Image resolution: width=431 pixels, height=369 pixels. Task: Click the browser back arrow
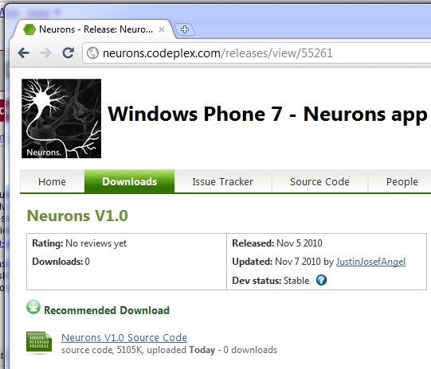tap(24, 52)
